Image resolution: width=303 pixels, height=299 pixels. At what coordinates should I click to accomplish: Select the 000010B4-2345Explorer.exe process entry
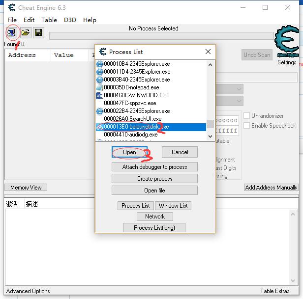pyautogui.click(x=137, y=64)
